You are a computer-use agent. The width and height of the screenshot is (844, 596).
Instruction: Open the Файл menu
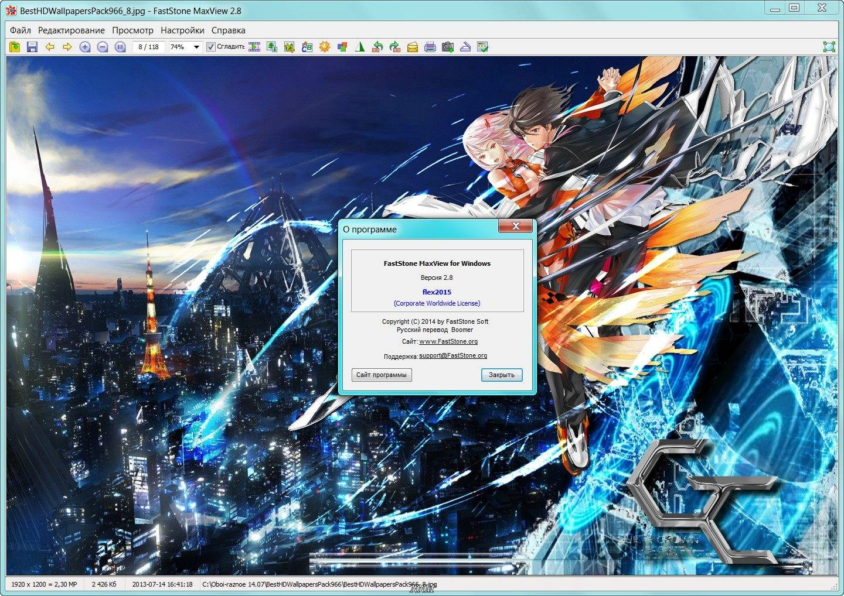pos(21,30)
